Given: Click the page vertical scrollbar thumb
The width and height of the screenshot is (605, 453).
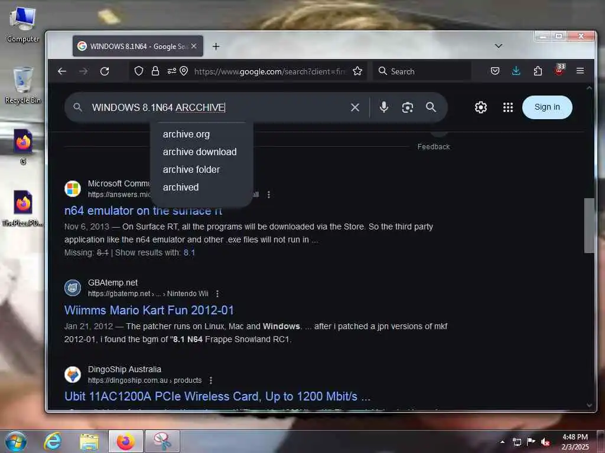Looking at the screenshot, I should click(x=589, y=225).
